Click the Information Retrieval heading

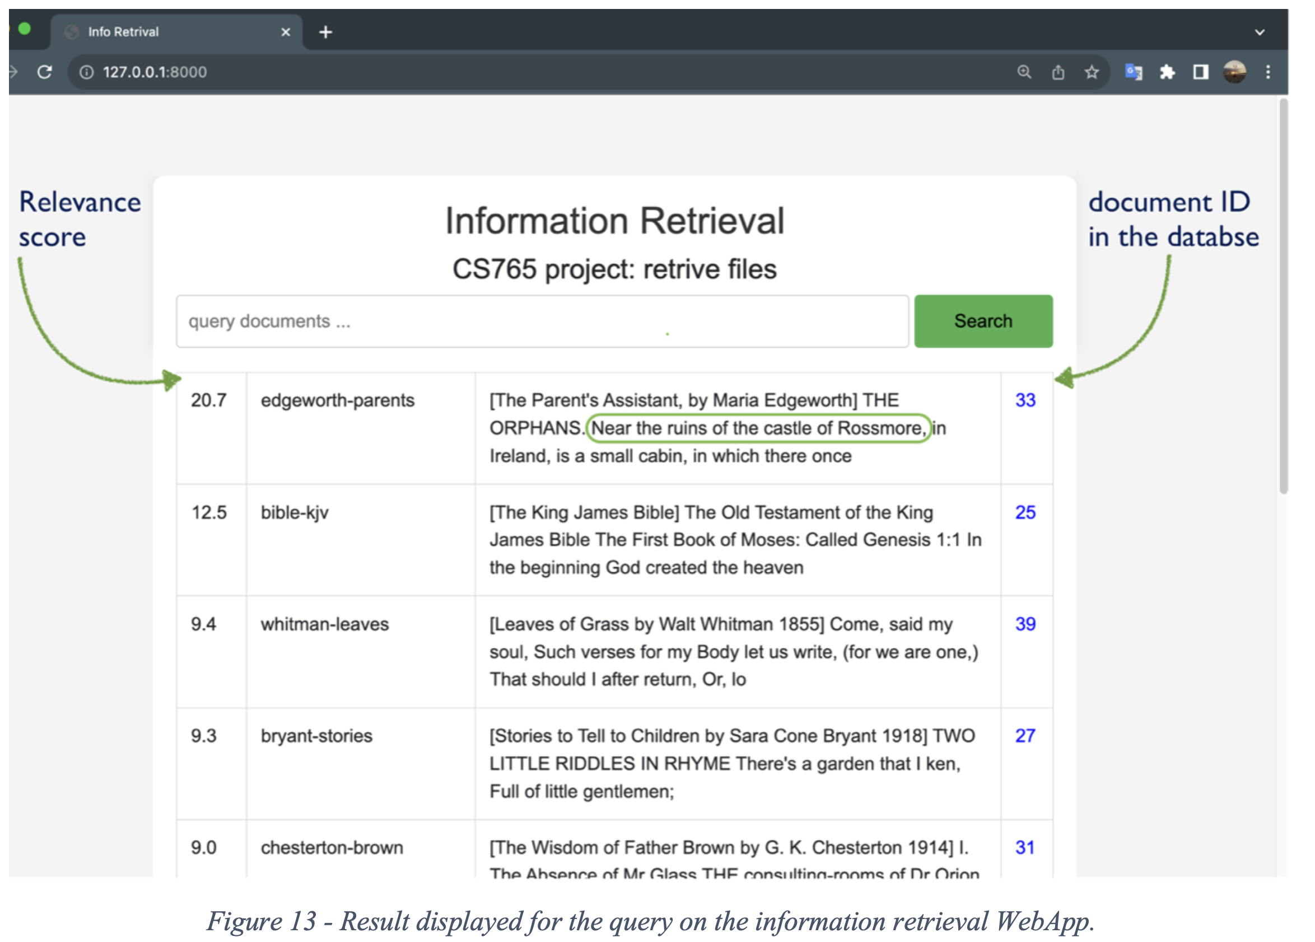point(614,221)
